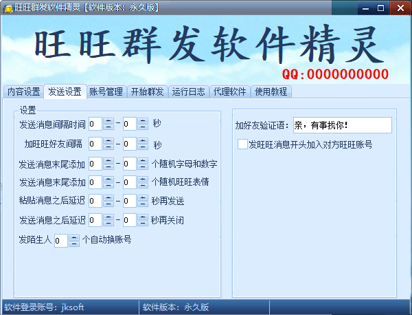This screenshot has width=412, height=315.
Task: Open the 使用教程 tab
Action: tap(271, 91)
